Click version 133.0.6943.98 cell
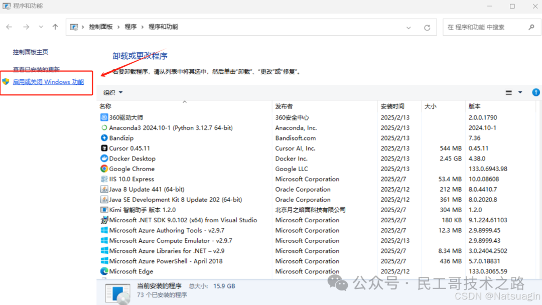542x305 pixels. pos(488,169)
